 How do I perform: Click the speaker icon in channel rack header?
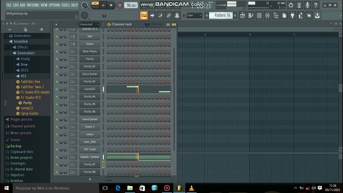coord(109,24)
